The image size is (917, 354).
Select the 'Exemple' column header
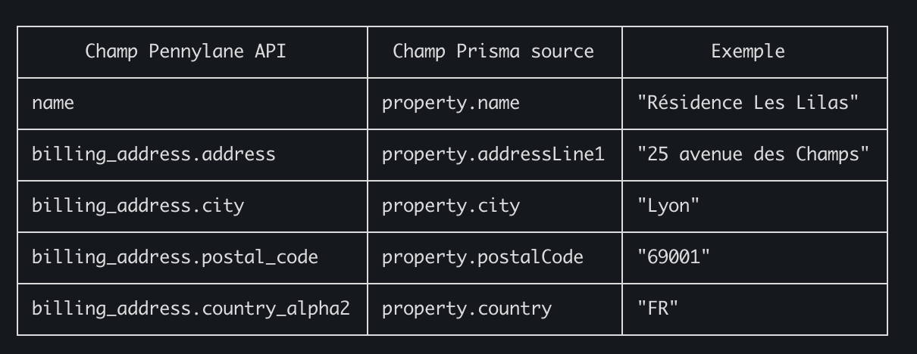pyautogui.click(x=747, y=51)
